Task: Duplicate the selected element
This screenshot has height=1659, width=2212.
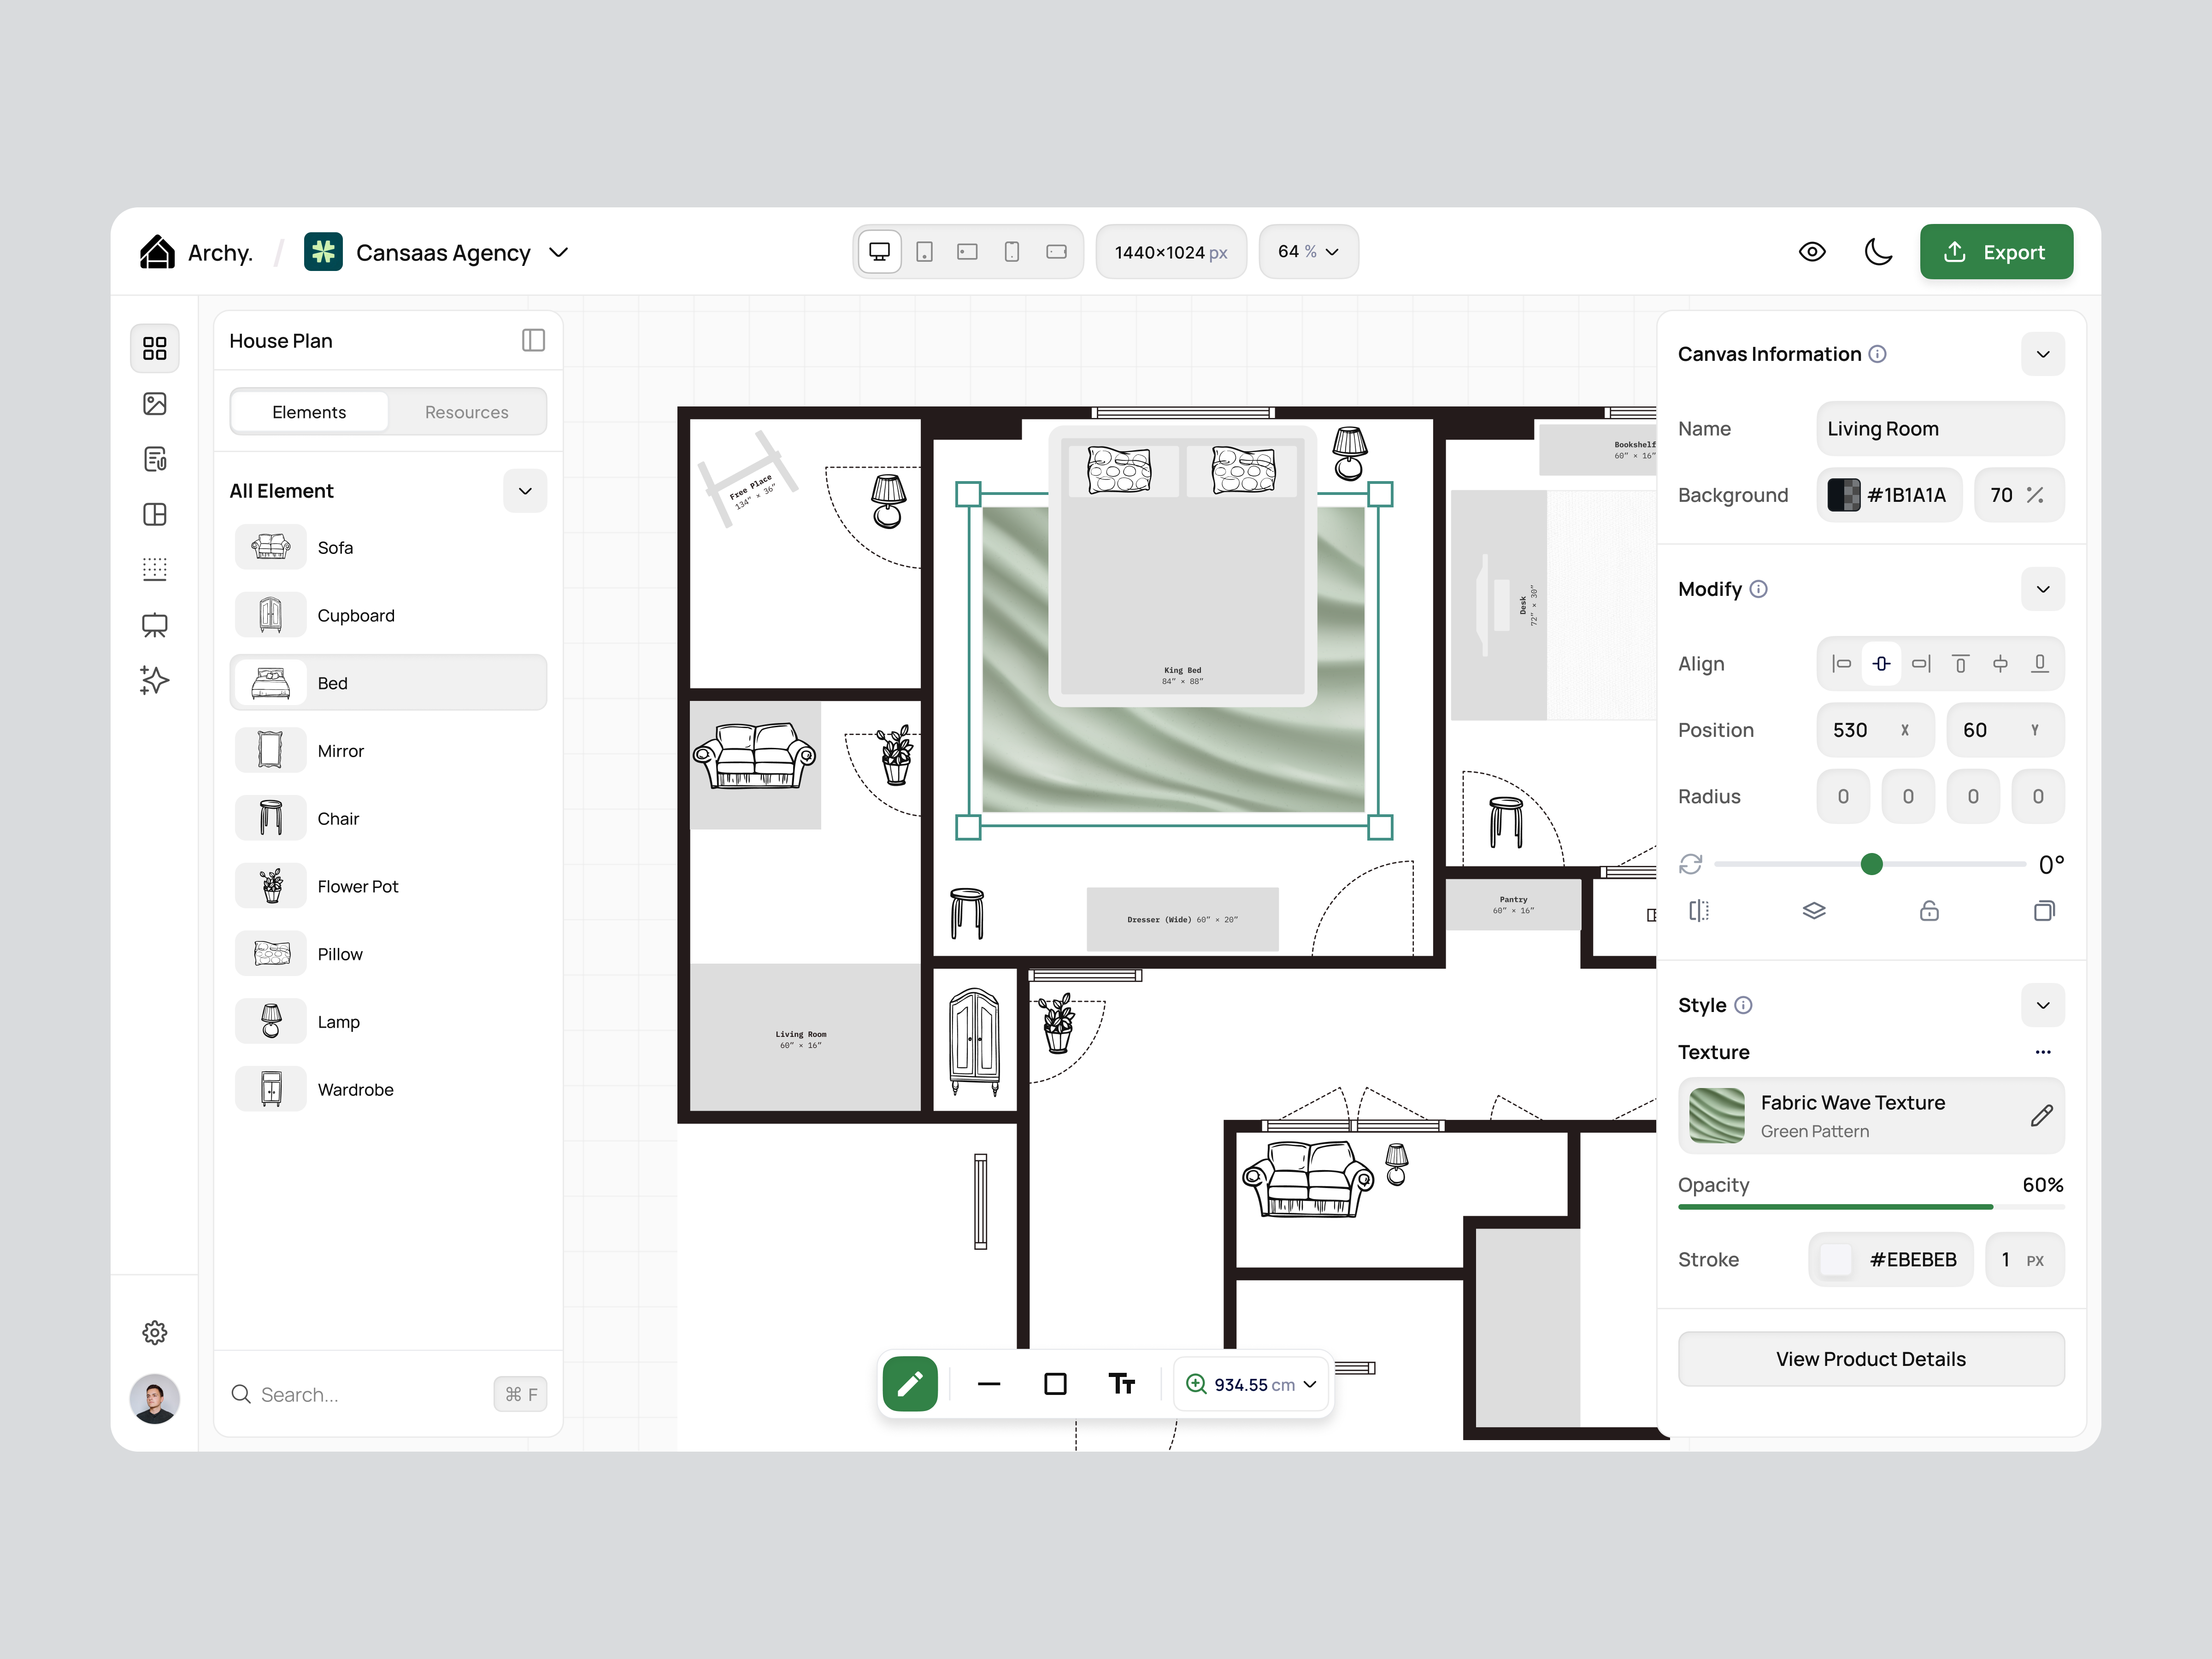Action: tap(2044, 910)
